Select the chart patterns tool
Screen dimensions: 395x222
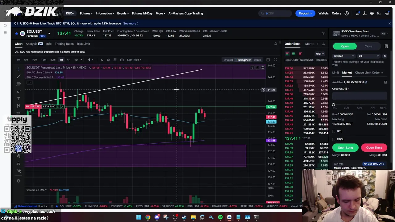coord(19,106)
